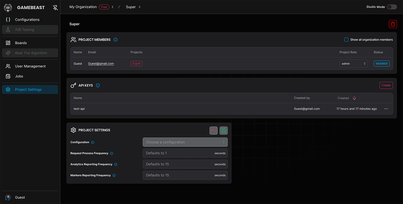403x204 pixels.
Task: Toggle Studio Mode switch
Action: point(392,7)
